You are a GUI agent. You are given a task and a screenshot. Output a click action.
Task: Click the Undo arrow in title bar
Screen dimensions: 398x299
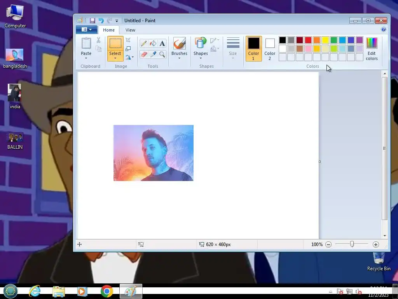pos(101,21)
